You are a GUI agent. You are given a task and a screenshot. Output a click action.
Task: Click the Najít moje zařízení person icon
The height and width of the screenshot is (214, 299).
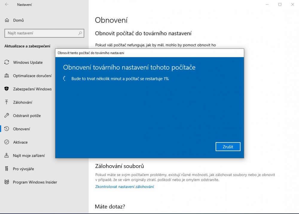(7, 155)
